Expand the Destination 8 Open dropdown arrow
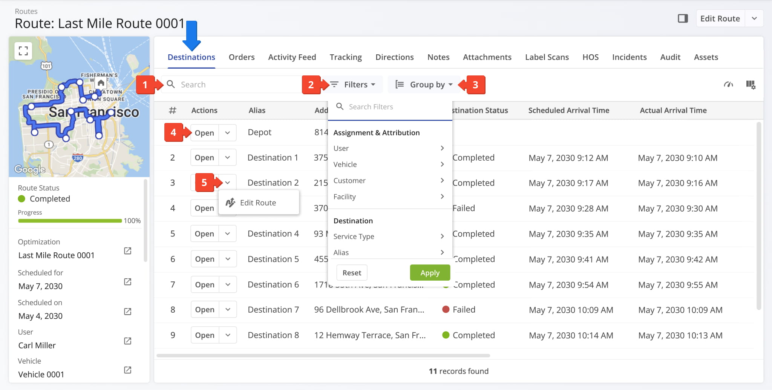 point(228,335)
